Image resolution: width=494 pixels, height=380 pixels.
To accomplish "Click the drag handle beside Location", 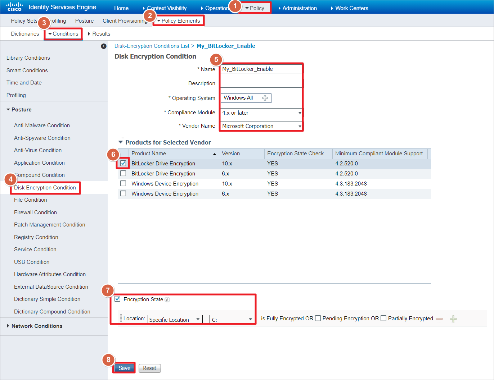I will [x=121, y=319].
